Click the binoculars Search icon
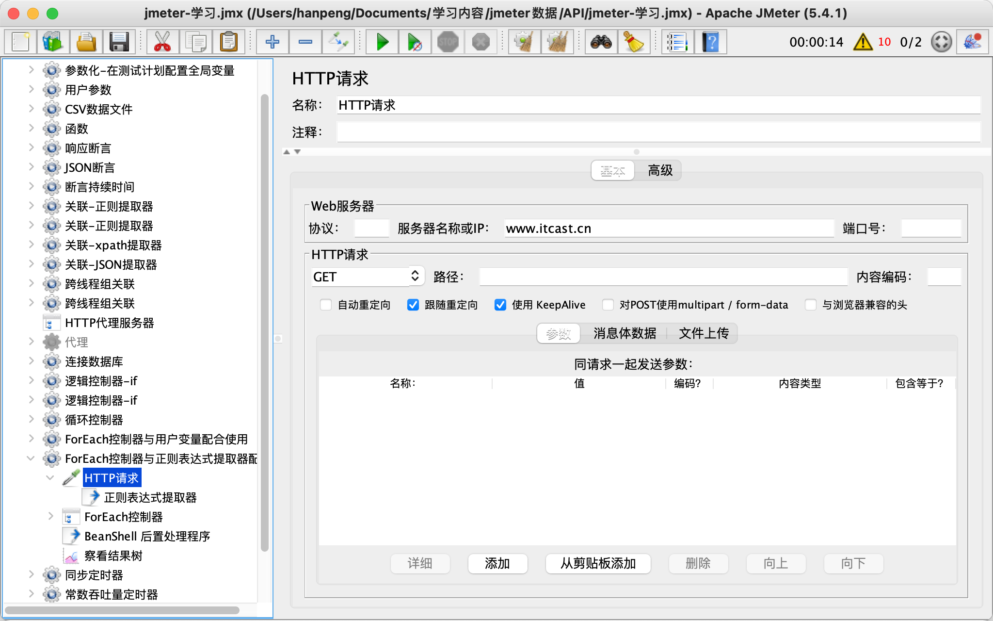This screenshot has width=993, height=621. point(601,42)
